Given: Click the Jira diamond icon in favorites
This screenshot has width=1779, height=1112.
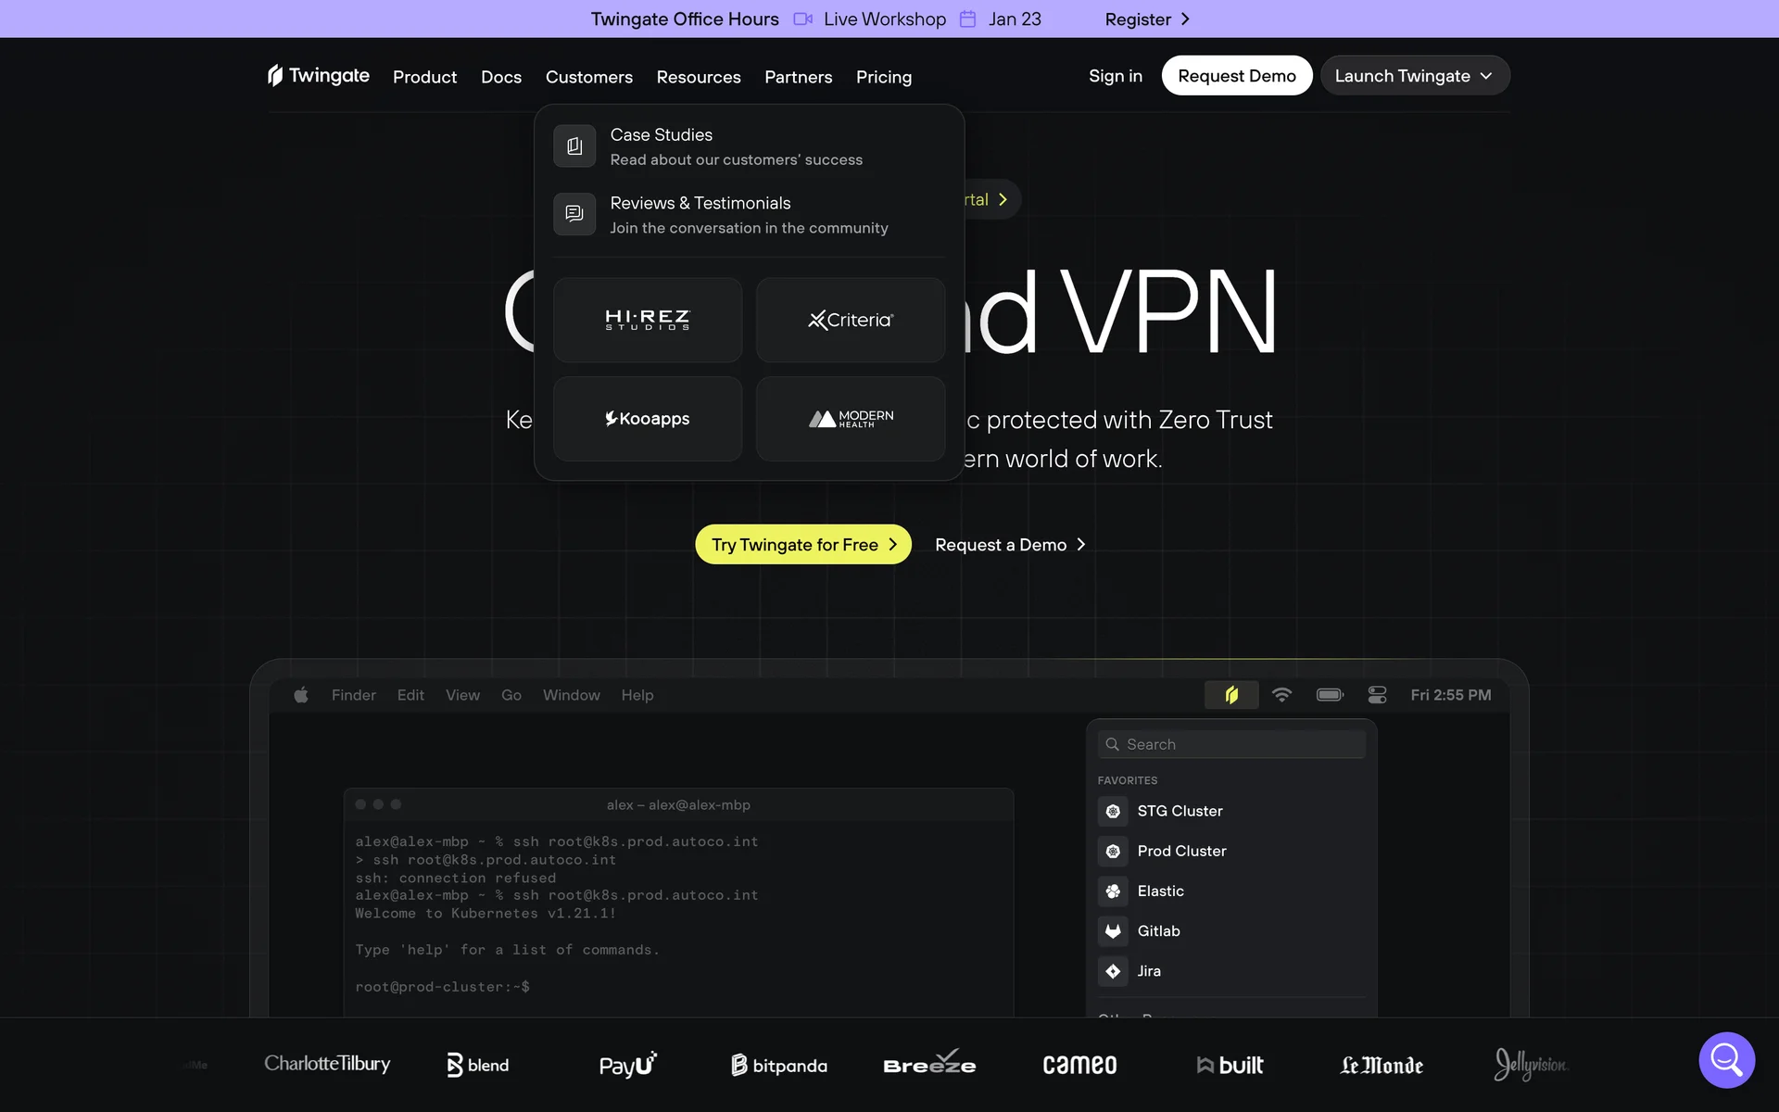Looking at the screenshot, I should point(1113,971).
